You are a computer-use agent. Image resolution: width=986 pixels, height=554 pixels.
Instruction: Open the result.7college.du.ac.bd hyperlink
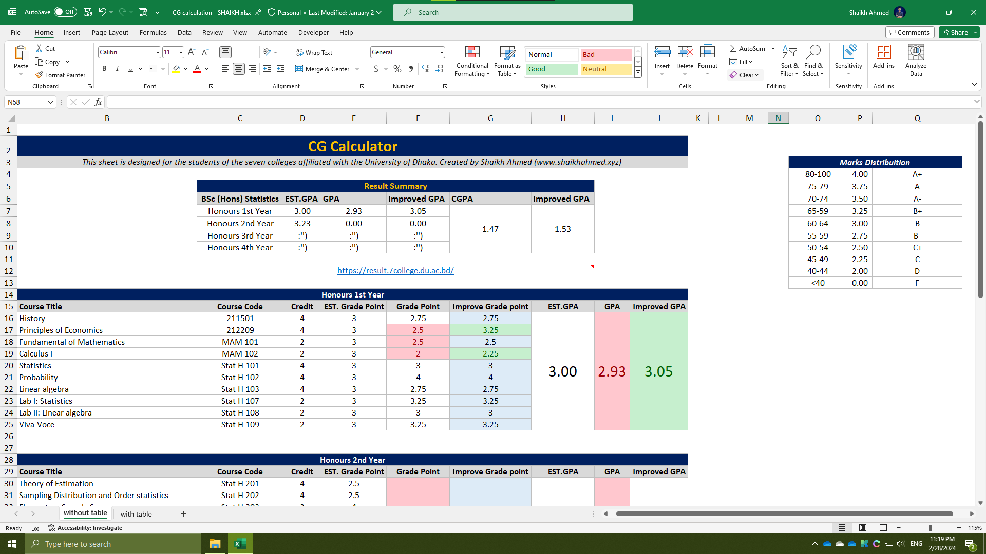pyautogui.click(x=395, y=271)
